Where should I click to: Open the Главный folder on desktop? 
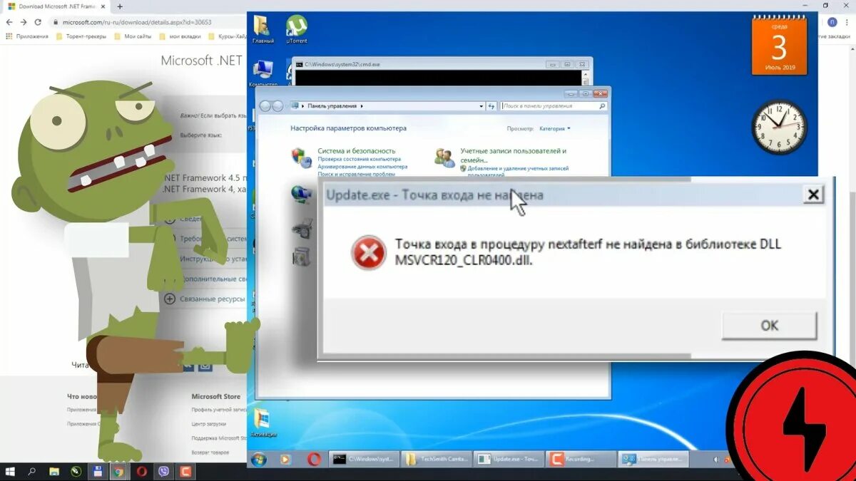coord(263,29)
